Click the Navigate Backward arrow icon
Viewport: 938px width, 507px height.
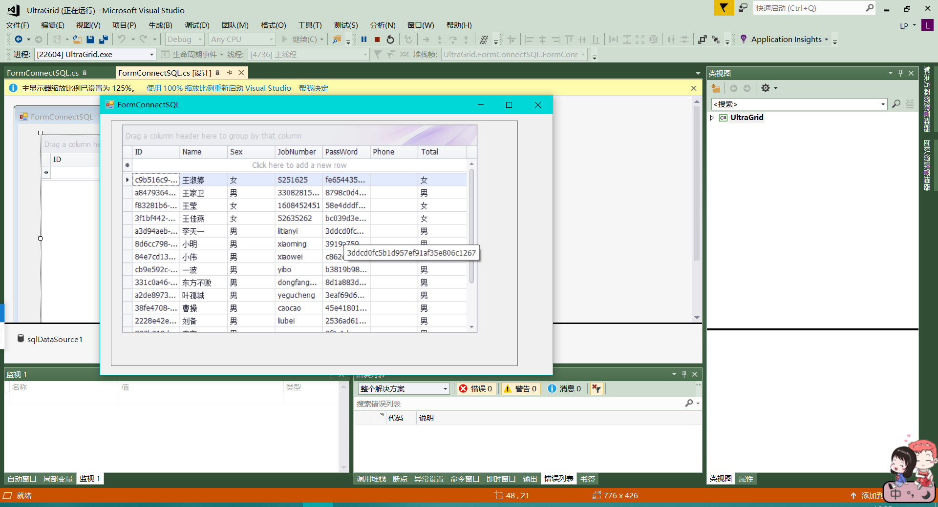19,40
